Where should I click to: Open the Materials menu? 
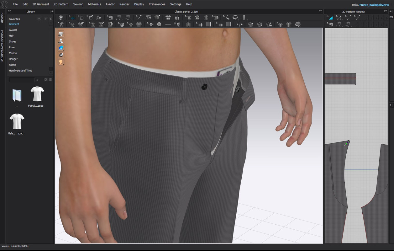(94, 4)
